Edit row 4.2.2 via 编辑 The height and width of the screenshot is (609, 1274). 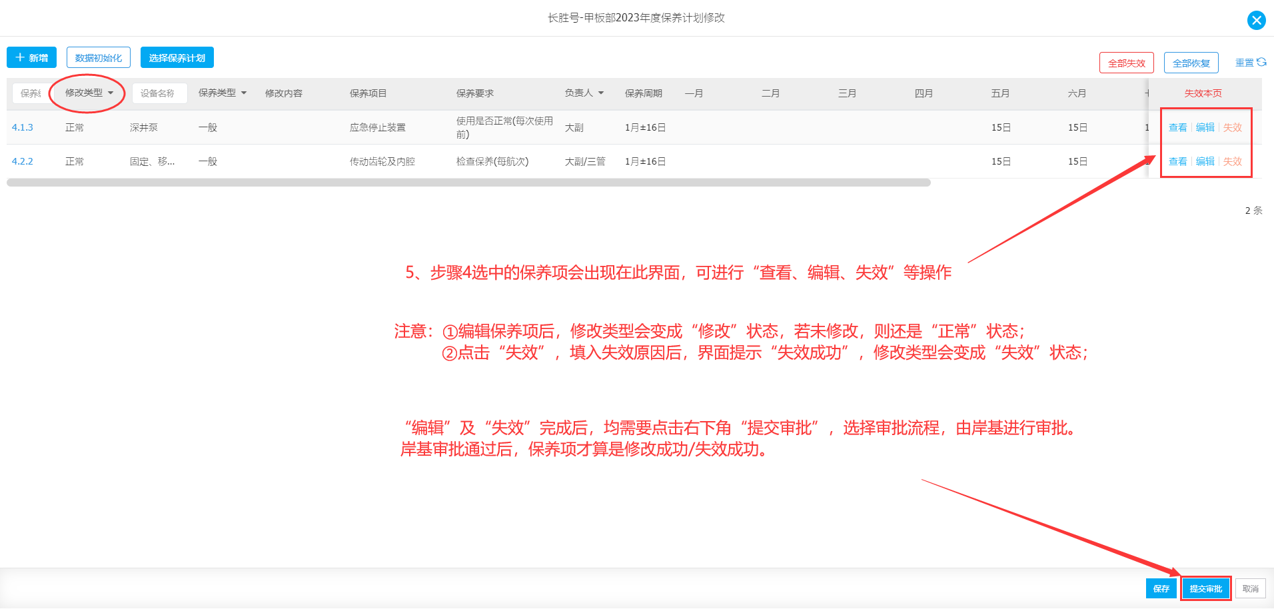click(1205, 161)
